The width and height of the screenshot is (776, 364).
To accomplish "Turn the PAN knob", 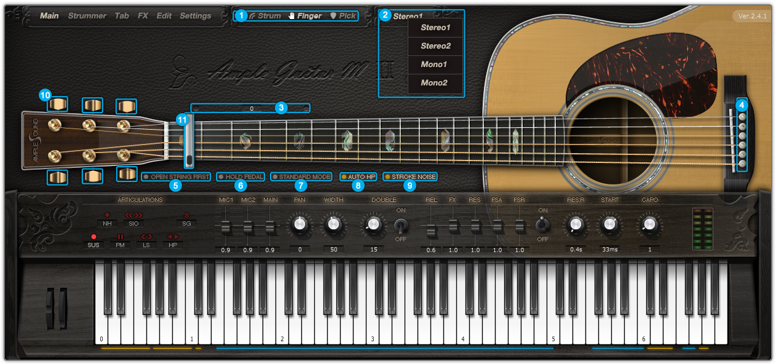I will coord(299,225).
